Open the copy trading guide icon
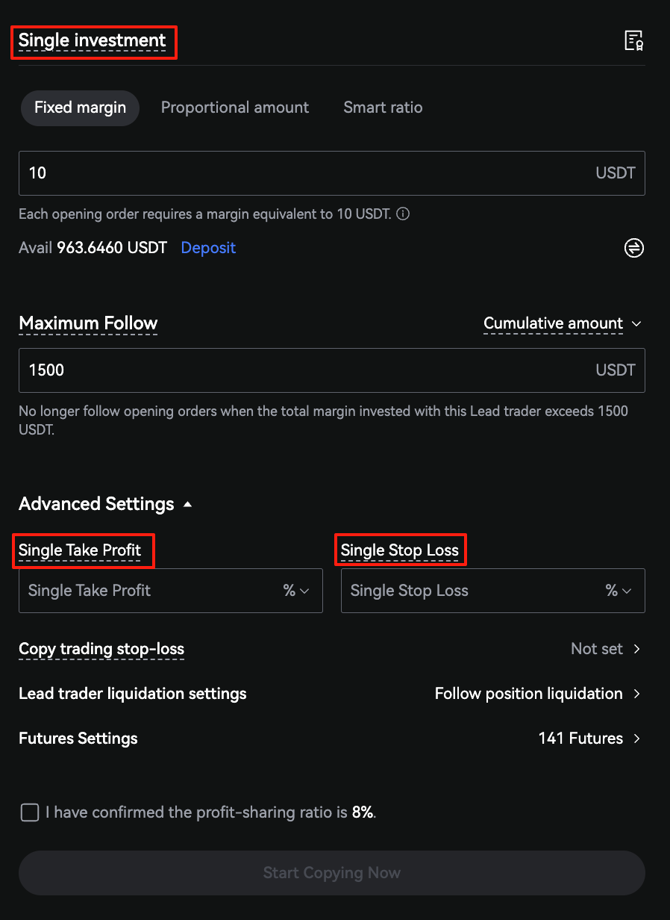670x920 pixels. (633, 41)
